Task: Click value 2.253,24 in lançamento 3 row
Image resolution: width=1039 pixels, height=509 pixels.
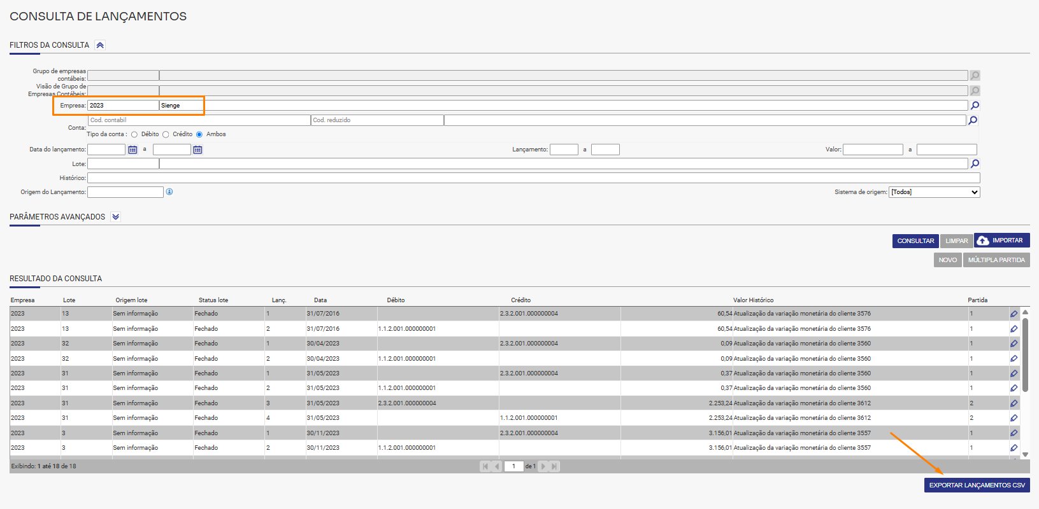Action: click(x=720, y=403)
